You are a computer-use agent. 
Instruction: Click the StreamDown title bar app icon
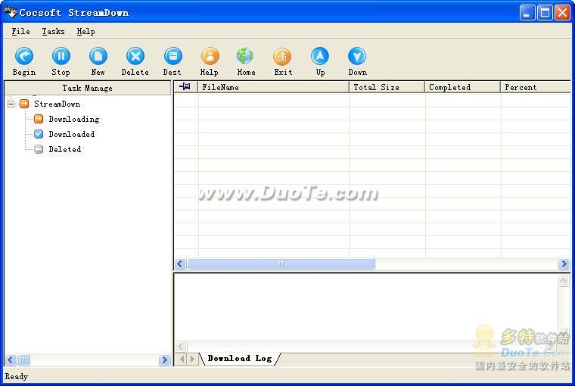click(x=11, y=12)
